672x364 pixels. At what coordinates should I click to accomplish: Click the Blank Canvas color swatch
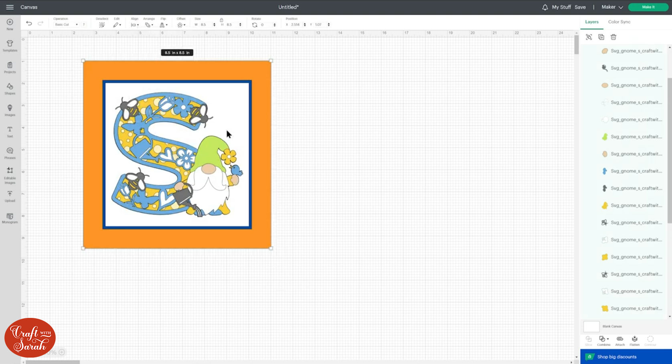(591, 326)
